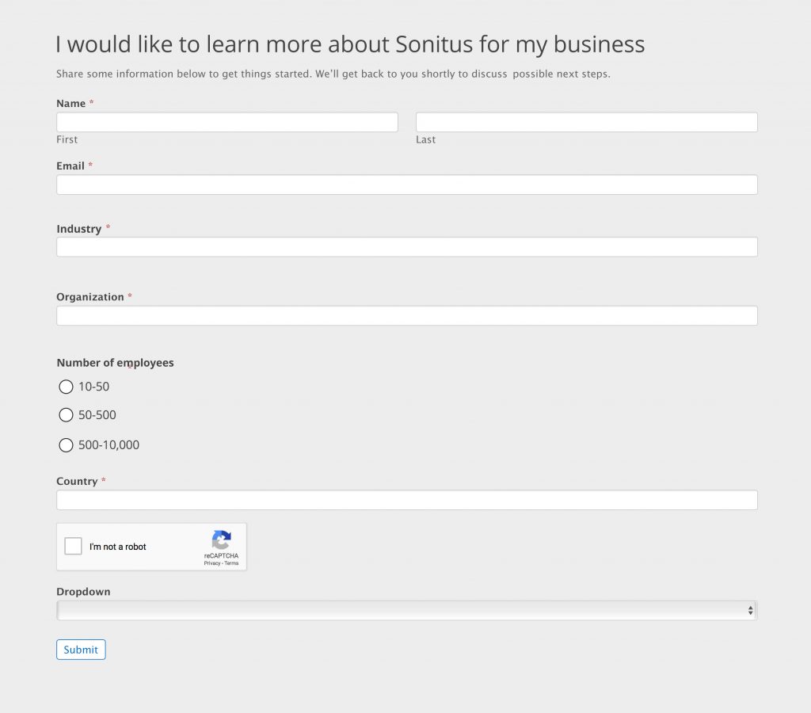Click into the Last name field
811x713 pixels.
click(x=585, y=121)
